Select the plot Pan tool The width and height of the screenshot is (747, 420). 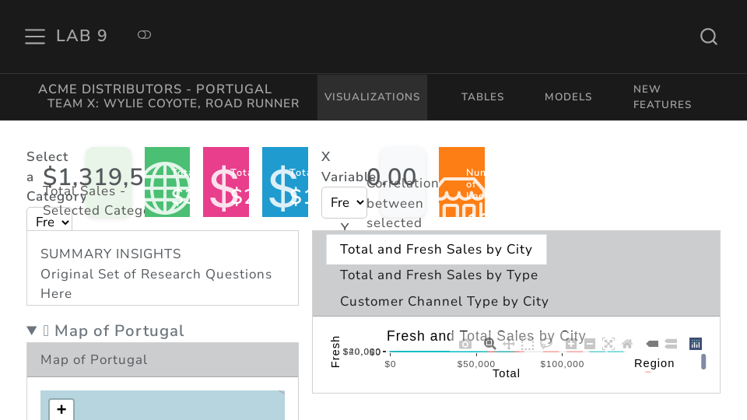[x=509, y=344]
